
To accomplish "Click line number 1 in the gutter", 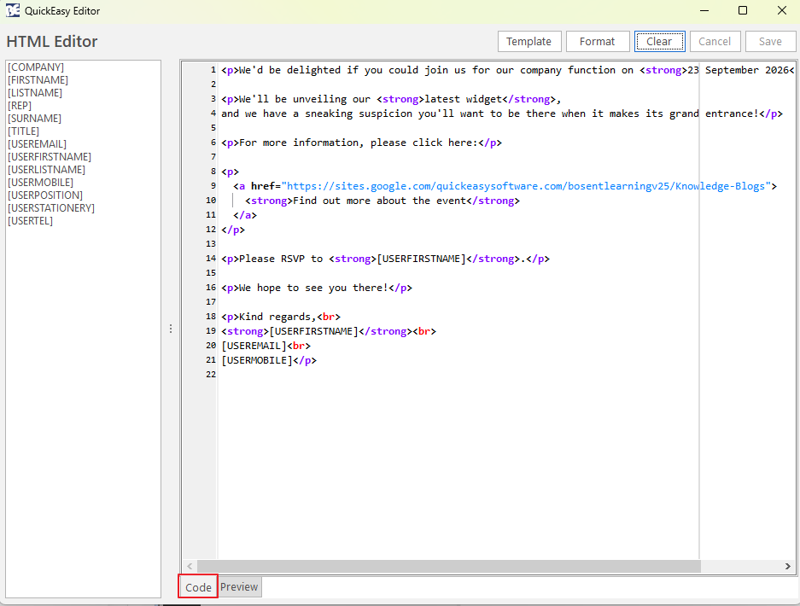I will [x=213, y=70].
